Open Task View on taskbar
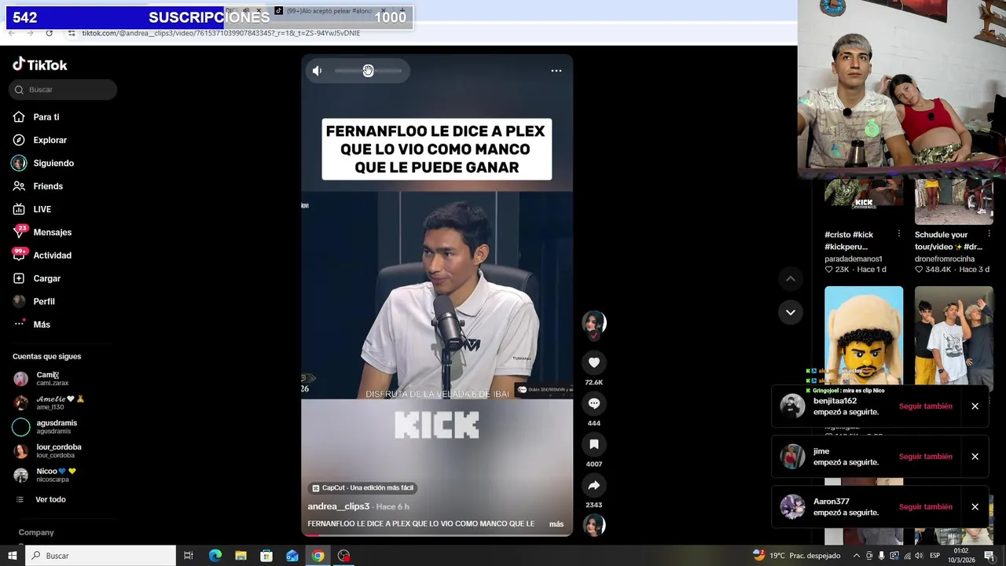The image size is (1006, 566). click(x=189, y=556)
